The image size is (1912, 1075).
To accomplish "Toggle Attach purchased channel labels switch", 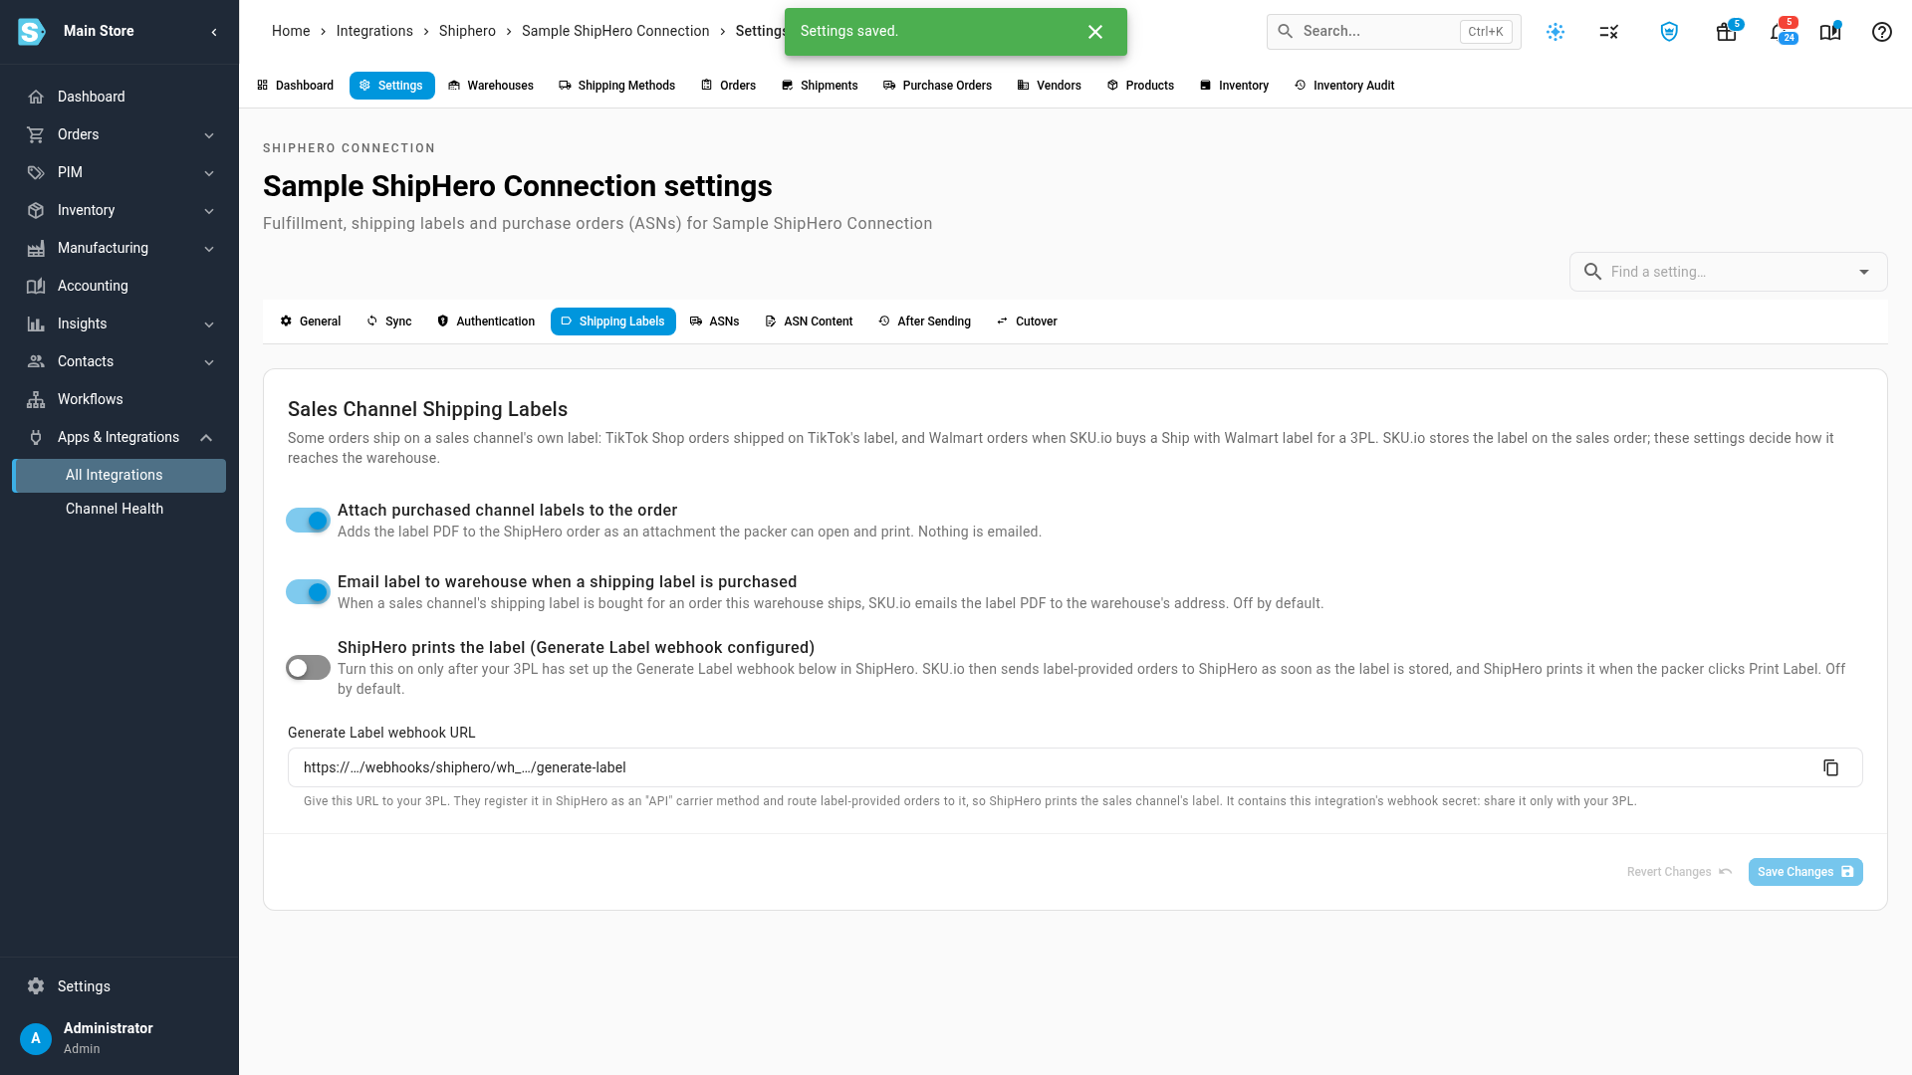I will tap(308, 521).
